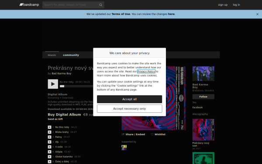Dismiss the Terms of Use banner

pyautogui.click(x=257, y=14)
